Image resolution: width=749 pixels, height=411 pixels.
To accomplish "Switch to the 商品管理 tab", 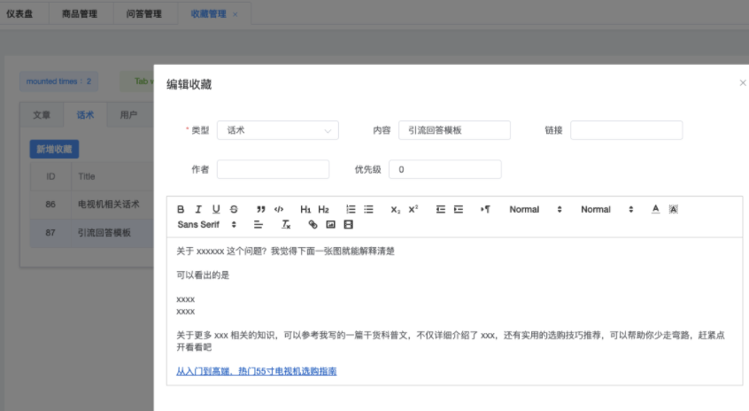I will pos(80,14).
